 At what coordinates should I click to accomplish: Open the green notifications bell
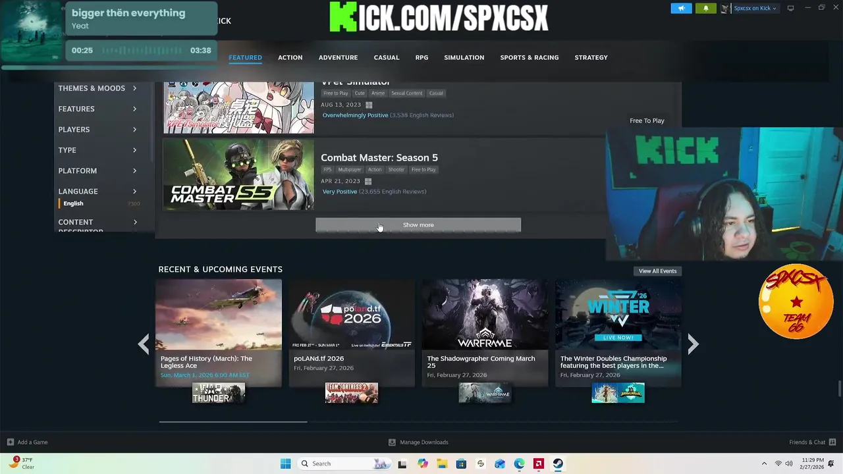pyautogui.click(x=705, y=9)
